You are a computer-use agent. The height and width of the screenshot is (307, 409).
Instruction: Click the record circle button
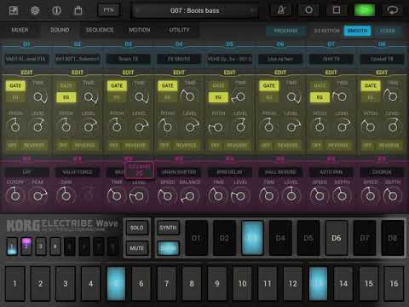[x=308, y=10]
